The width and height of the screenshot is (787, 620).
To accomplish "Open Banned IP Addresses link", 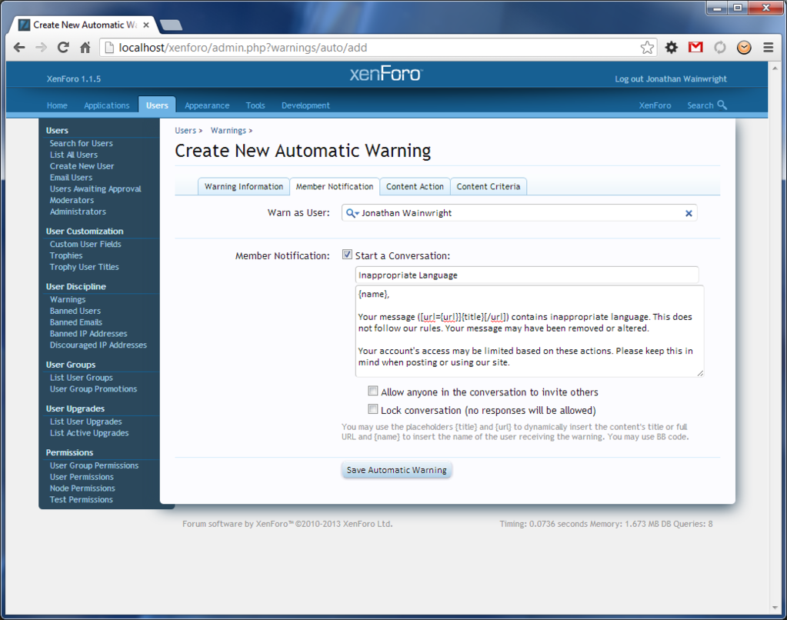I will [x=88, y=334].
